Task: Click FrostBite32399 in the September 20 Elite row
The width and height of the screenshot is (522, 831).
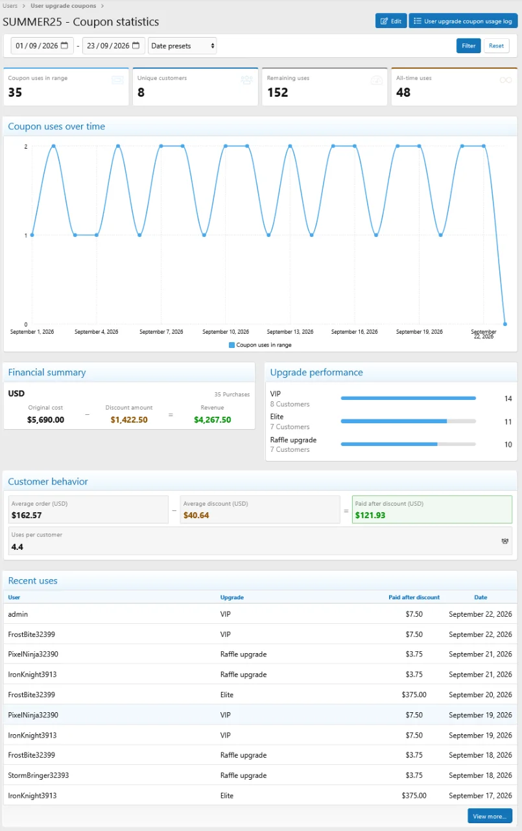Action: pos(32,695)
